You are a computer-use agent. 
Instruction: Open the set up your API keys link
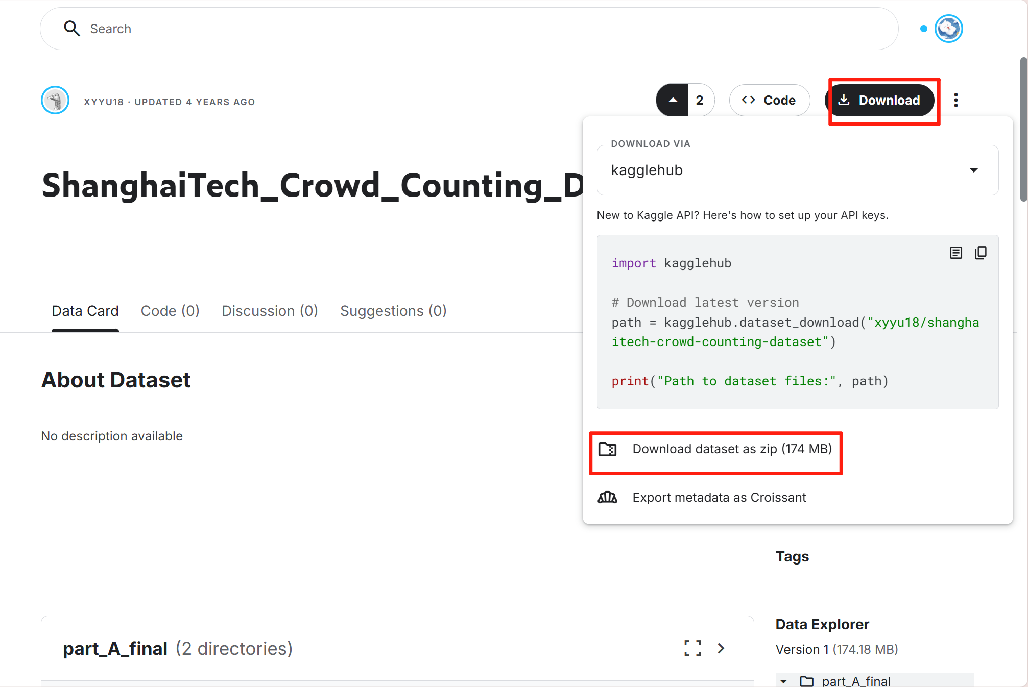tap(833, 215)
